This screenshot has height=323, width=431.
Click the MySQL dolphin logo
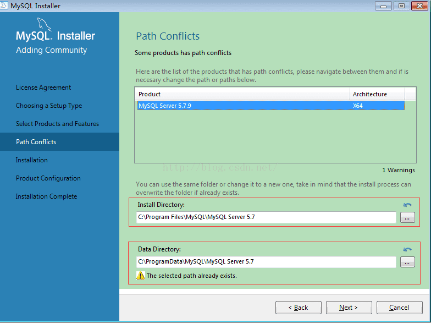44,25
